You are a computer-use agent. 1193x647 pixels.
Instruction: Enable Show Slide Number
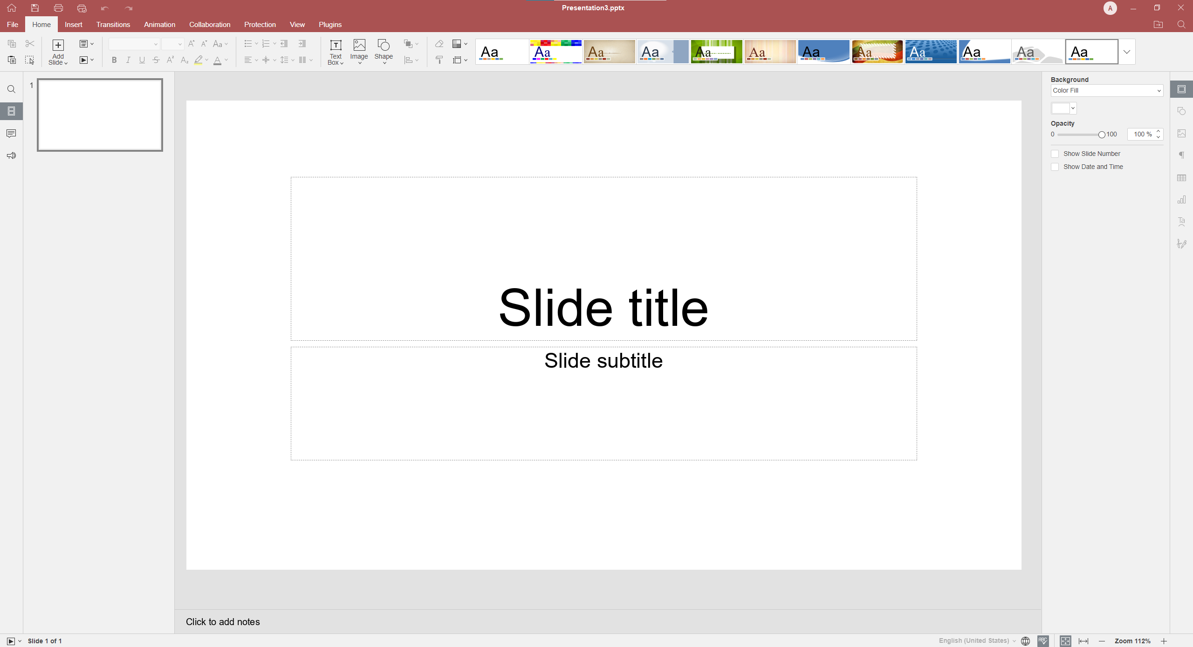pos(1056,154)
